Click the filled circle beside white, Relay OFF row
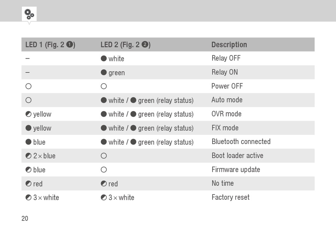 click(104, 58)
